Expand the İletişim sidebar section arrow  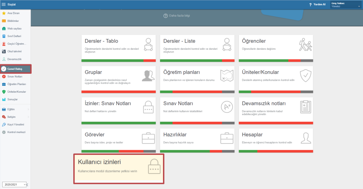(28, 117)
